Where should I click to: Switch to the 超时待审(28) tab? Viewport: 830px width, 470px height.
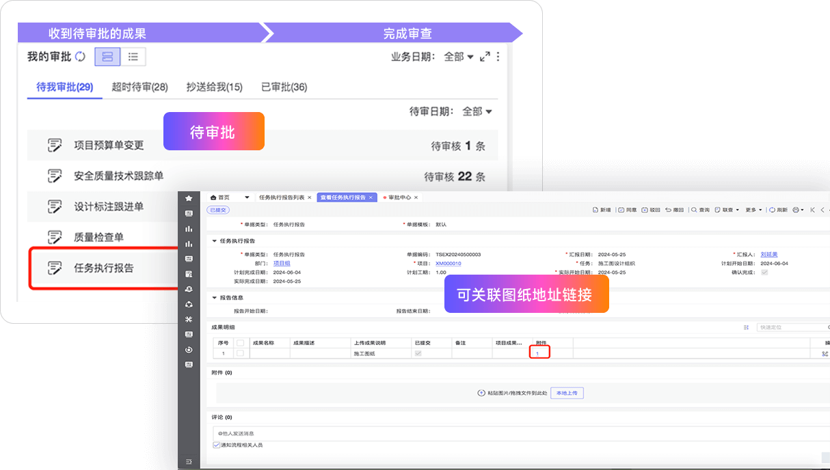coord(139,87)
